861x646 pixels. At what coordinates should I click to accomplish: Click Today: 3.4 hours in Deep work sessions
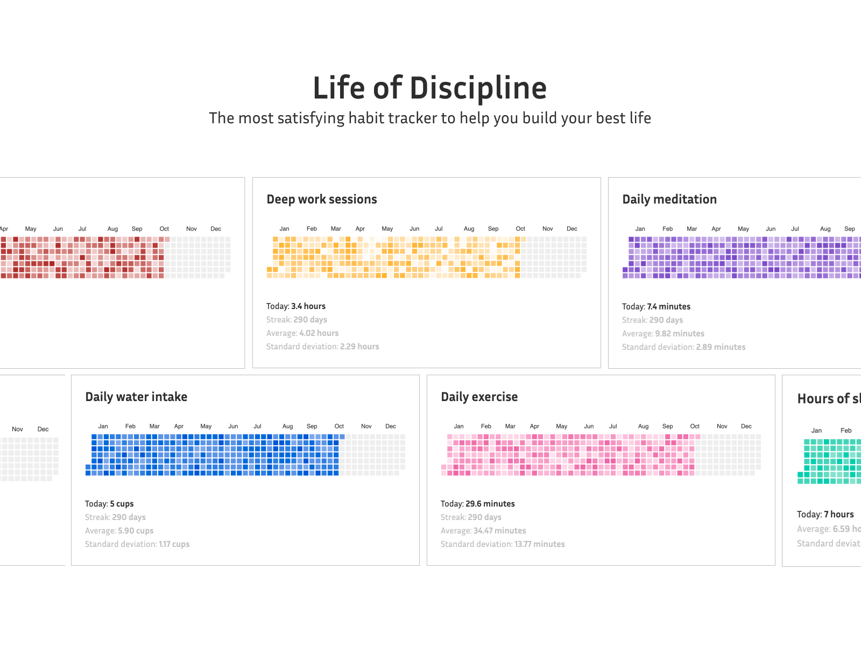point(296,306)
